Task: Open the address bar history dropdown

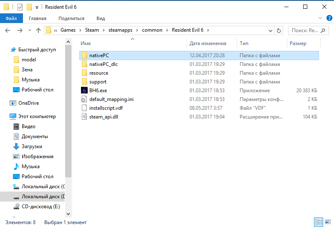Action: pyautogui.click(x=270, y=30)
